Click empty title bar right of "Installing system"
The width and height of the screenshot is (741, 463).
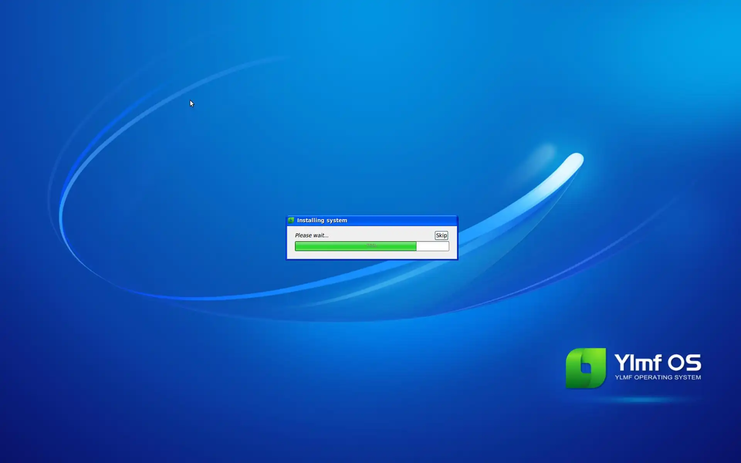point(401,220)
